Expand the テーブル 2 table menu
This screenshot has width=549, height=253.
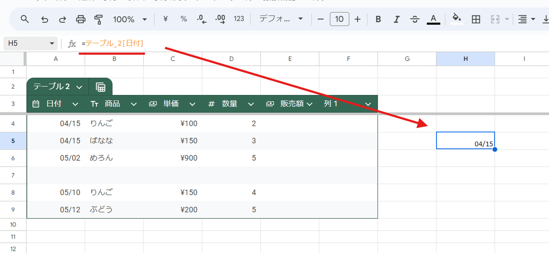pyautogui.click(x=79, y=87)
